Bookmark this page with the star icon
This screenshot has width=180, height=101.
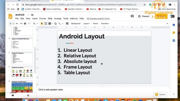[x=145, y=4]
